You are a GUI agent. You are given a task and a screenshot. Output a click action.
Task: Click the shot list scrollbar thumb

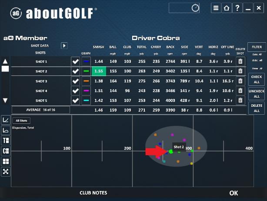pos(5,69)
